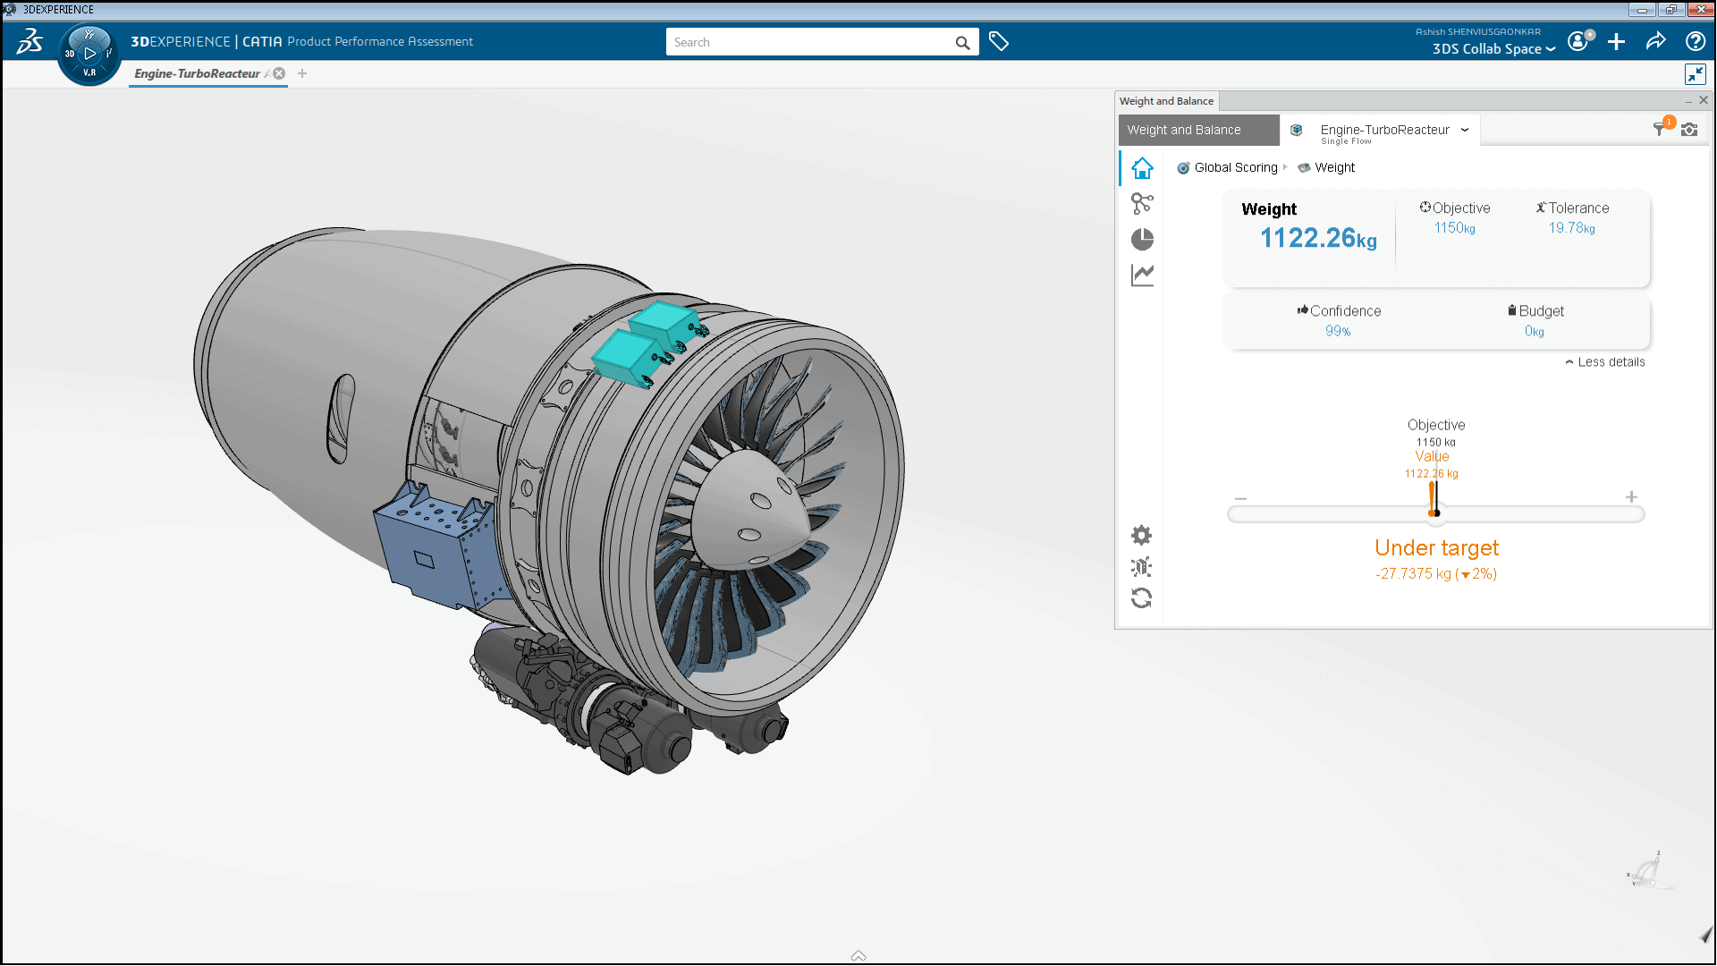Select the Engine-TurboReacteur document tab
Image resolution: width=1717 pixels, height=966 pixels.
(197, 74)
